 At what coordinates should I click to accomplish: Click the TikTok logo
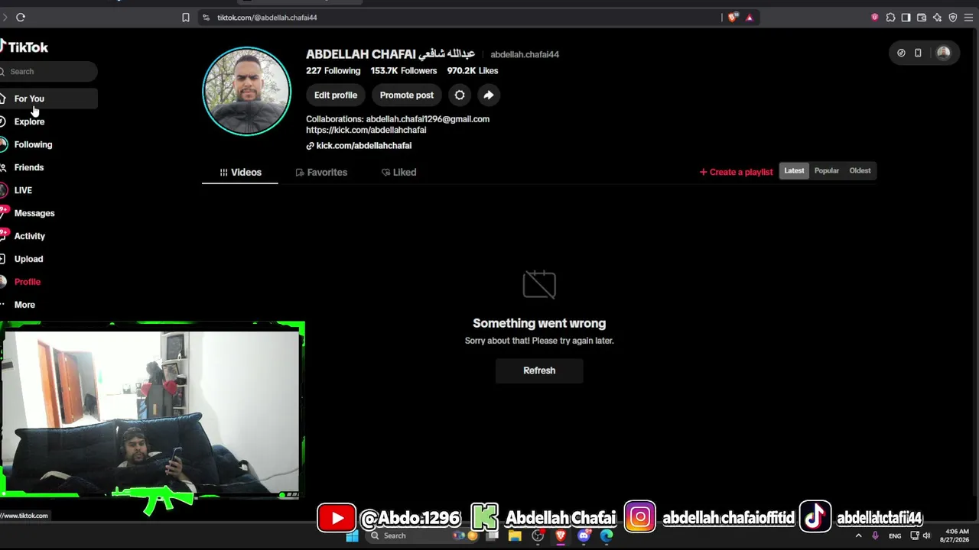[24, 47]
